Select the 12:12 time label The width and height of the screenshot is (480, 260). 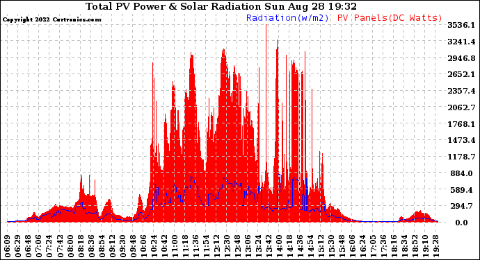pyautogui.click(x=217, y=246)
